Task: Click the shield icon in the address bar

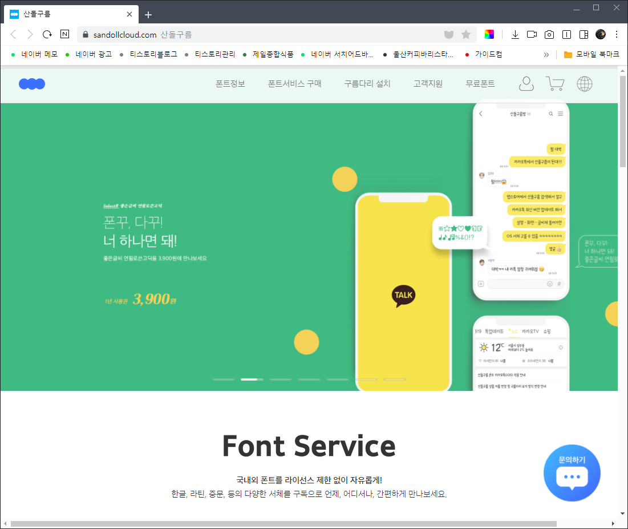Action: (449, 34)
